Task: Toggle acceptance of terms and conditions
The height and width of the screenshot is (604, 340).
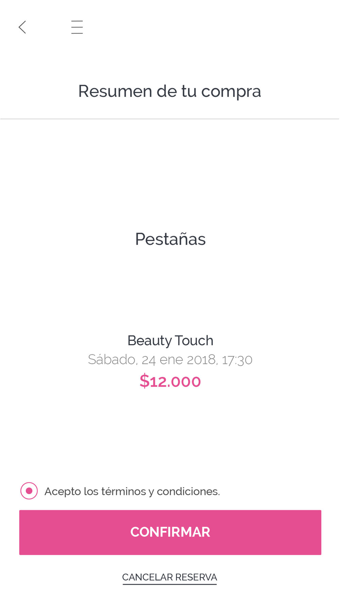Action: [29, 491]
